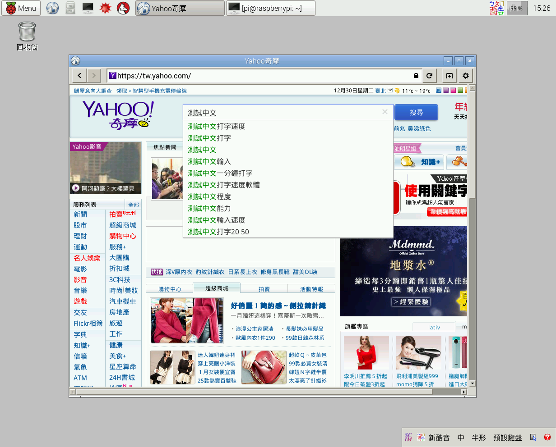Open the Raspberry Pi Menu
The height and width of the screenshot is (447, 556).
[x=21, y=8]
